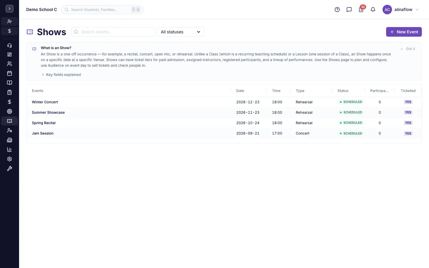
Task: Open the headset support sidebar icon
Action: pyautogui.click(x=9, y=45)
